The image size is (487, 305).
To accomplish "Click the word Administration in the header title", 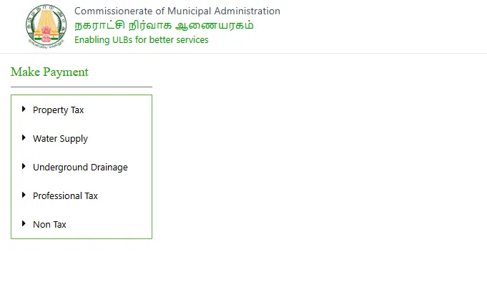I will coord(247,11).
